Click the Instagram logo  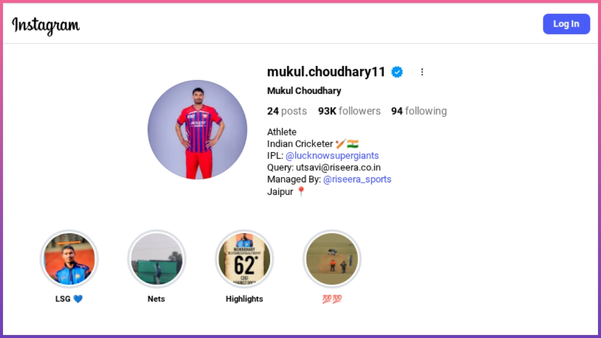pos(46,25)
